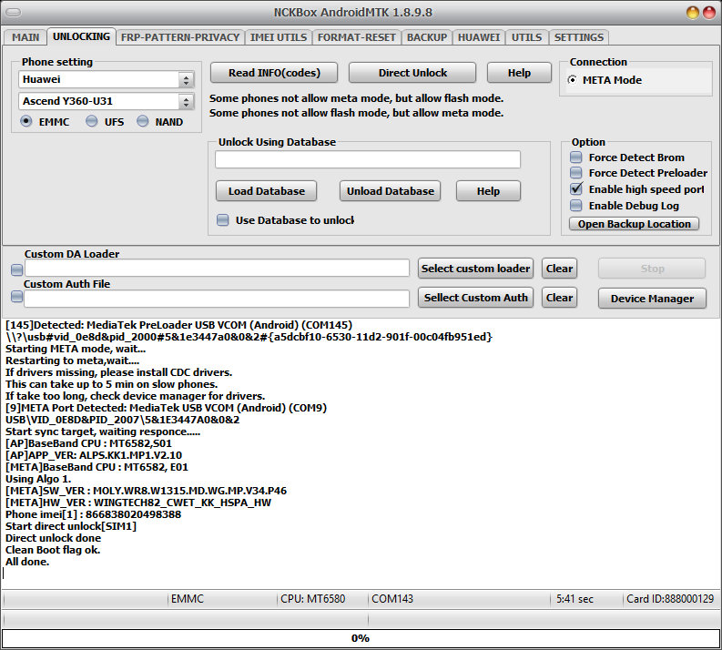Select the UNLOCKING tab

tap(81, 36)
